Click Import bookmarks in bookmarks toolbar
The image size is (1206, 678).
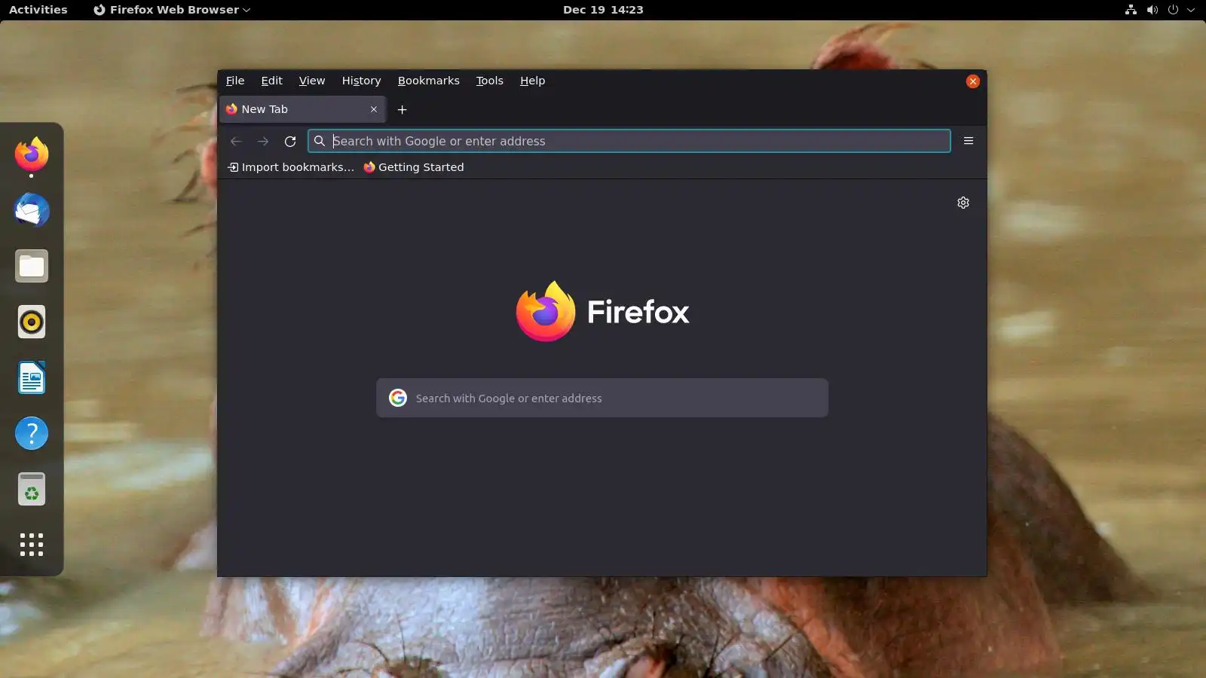click(291, 167)
